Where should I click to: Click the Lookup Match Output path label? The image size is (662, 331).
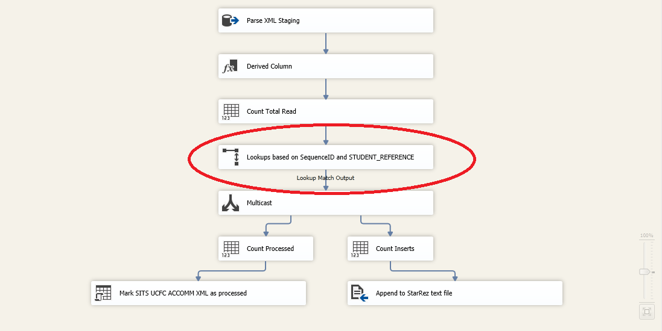tap(325, 178)
